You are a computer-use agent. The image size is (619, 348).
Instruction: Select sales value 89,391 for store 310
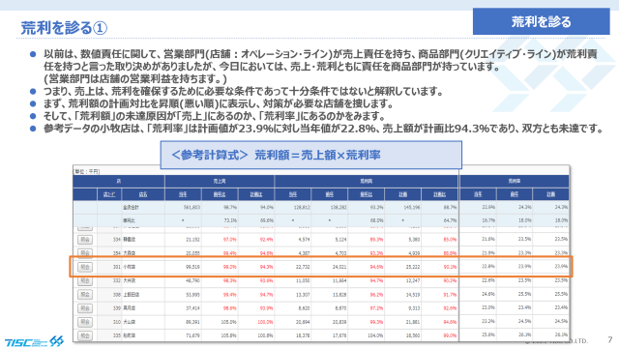pyautogui.click(x=193, y=322)
